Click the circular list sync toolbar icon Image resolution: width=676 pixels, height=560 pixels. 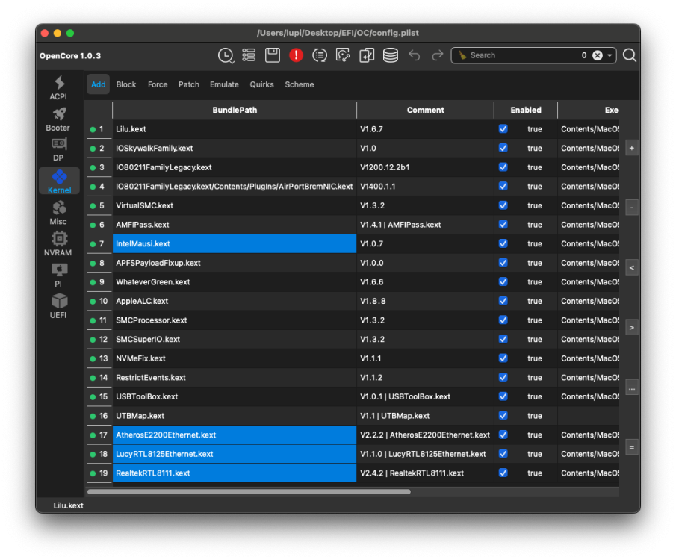pos(320,55)
